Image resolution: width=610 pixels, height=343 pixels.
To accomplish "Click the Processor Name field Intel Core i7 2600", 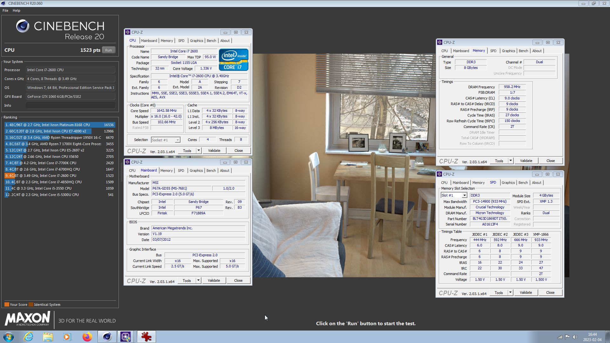I will (184, 51).
